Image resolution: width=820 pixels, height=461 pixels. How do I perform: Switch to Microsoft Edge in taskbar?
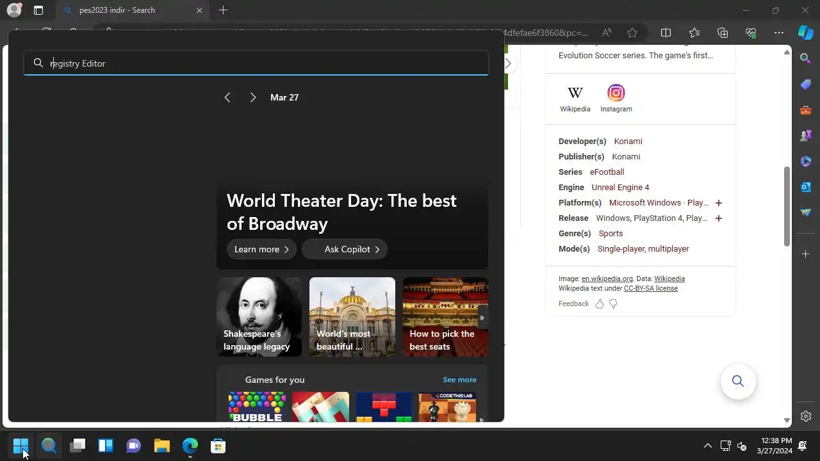click(x=190, y=445)
